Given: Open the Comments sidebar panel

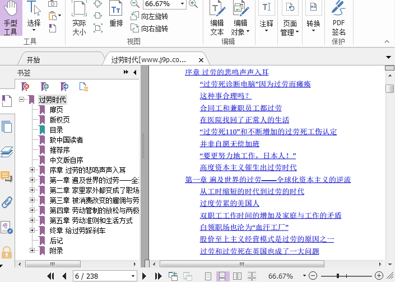Looking at the screenshot, I should point(7,177).
